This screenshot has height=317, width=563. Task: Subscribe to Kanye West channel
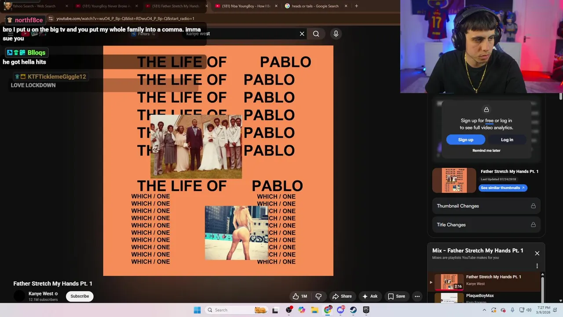[80, 296]
